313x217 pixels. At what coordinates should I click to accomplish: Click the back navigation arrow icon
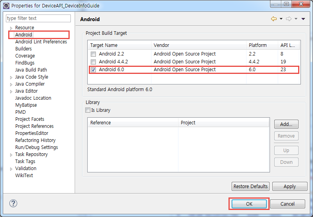click(x=273, y=19)
